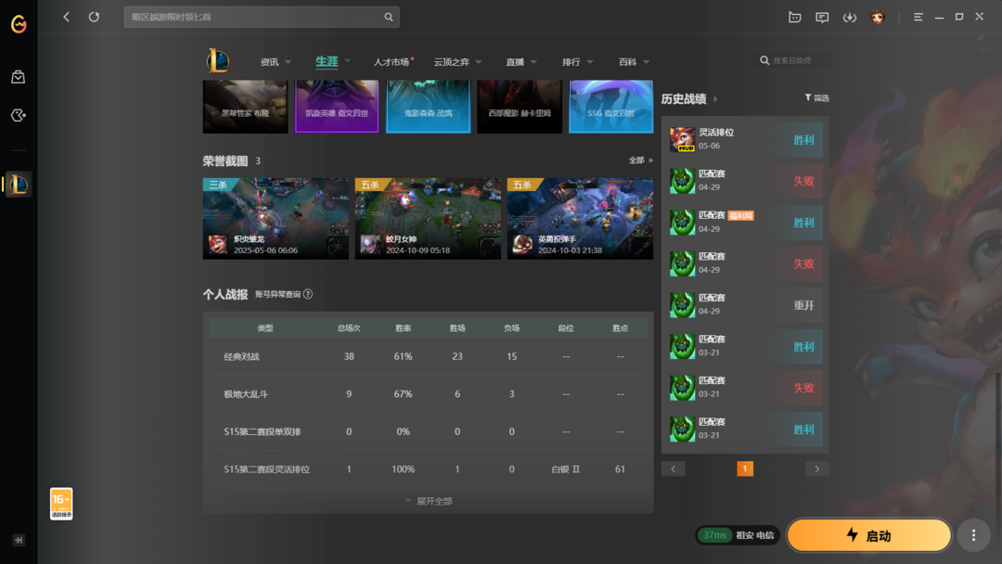Image resolution: width=1002 pixels, height=564 pixels.
Task: Open the hamburger main menu
Action: pos(918,18)
